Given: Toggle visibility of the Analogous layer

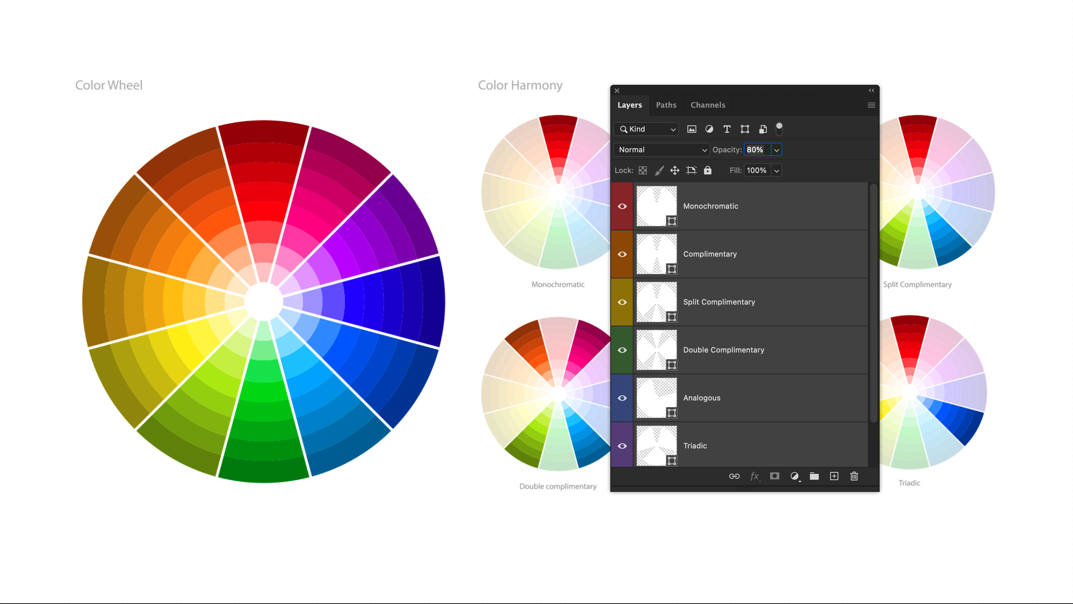Looking at the screenshot, I should pyautogui.click(x=622, y=398).
